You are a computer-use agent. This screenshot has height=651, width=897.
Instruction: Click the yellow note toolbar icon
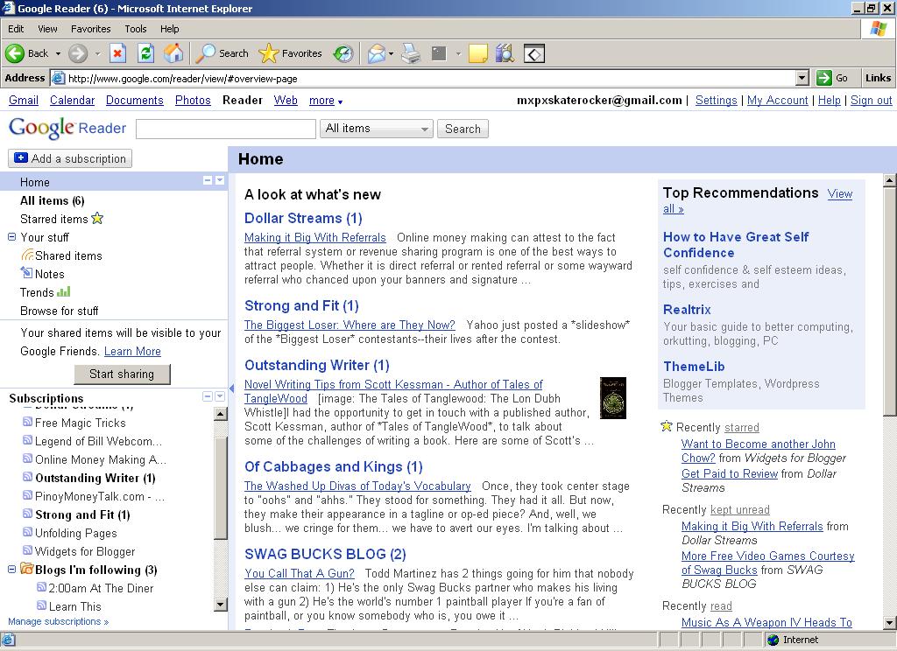click(477, 53)
